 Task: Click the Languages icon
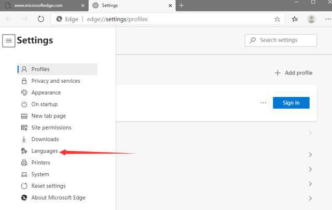pos(24,151)
